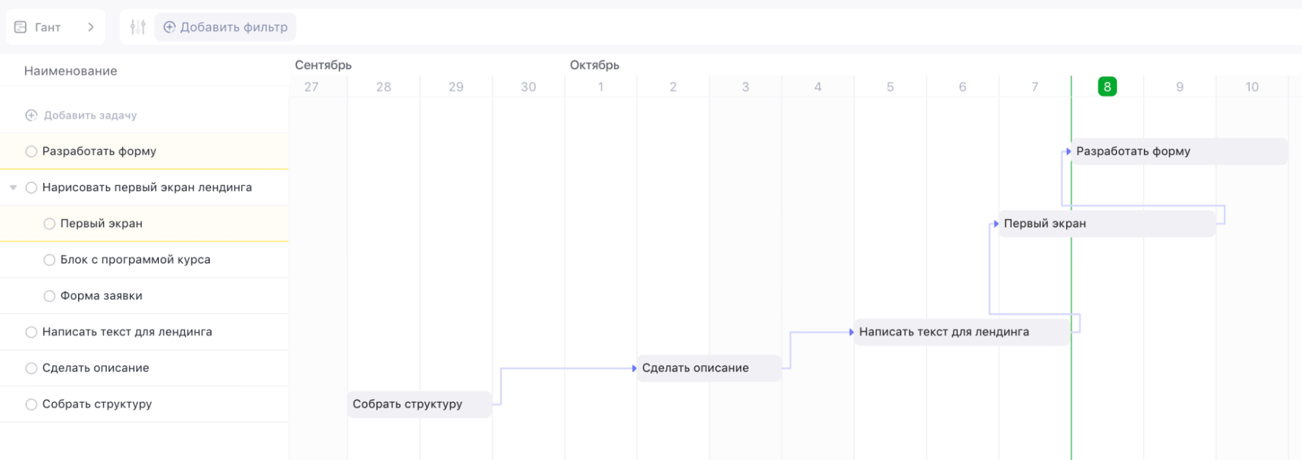Select Первый экран row in task list
Image resolution: width=1302 pixels, height=460 pixels.
tap(145, 224)
